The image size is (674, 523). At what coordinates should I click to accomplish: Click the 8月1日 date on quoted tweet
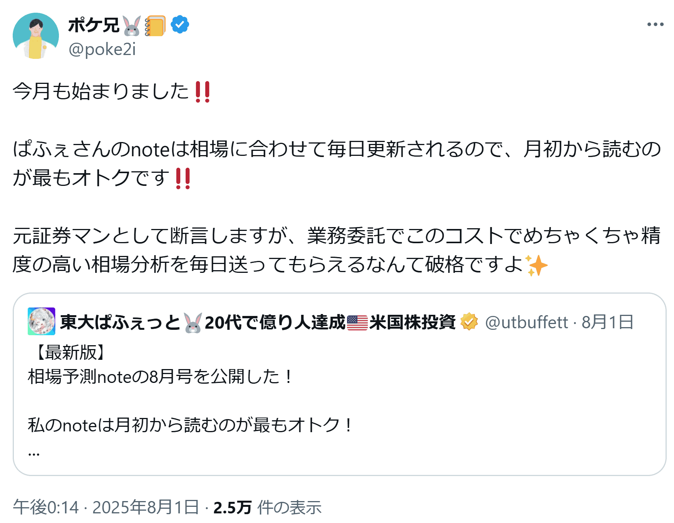pyautogui.click(x=607, y=322)
